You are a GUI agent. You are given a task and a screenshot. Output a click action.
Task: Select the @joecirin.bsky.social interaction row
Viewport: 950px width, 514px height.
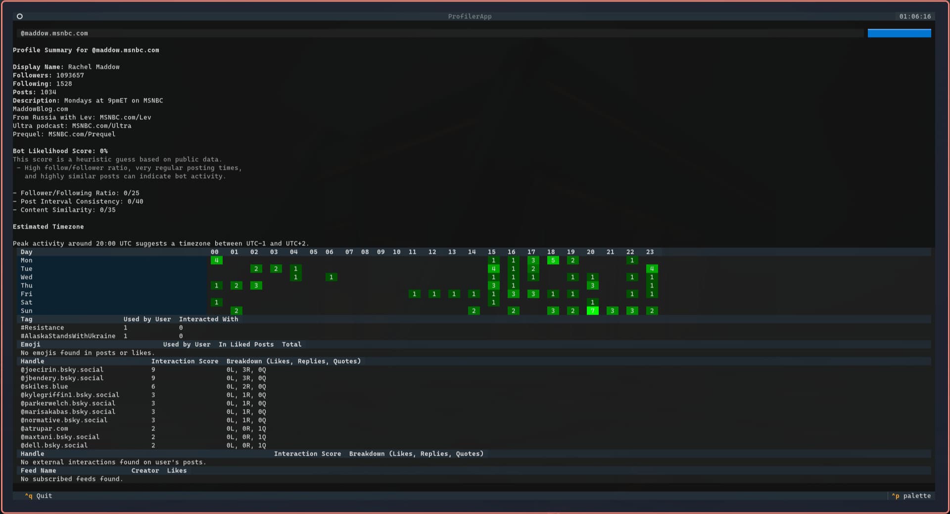click(x=62, y=370)
